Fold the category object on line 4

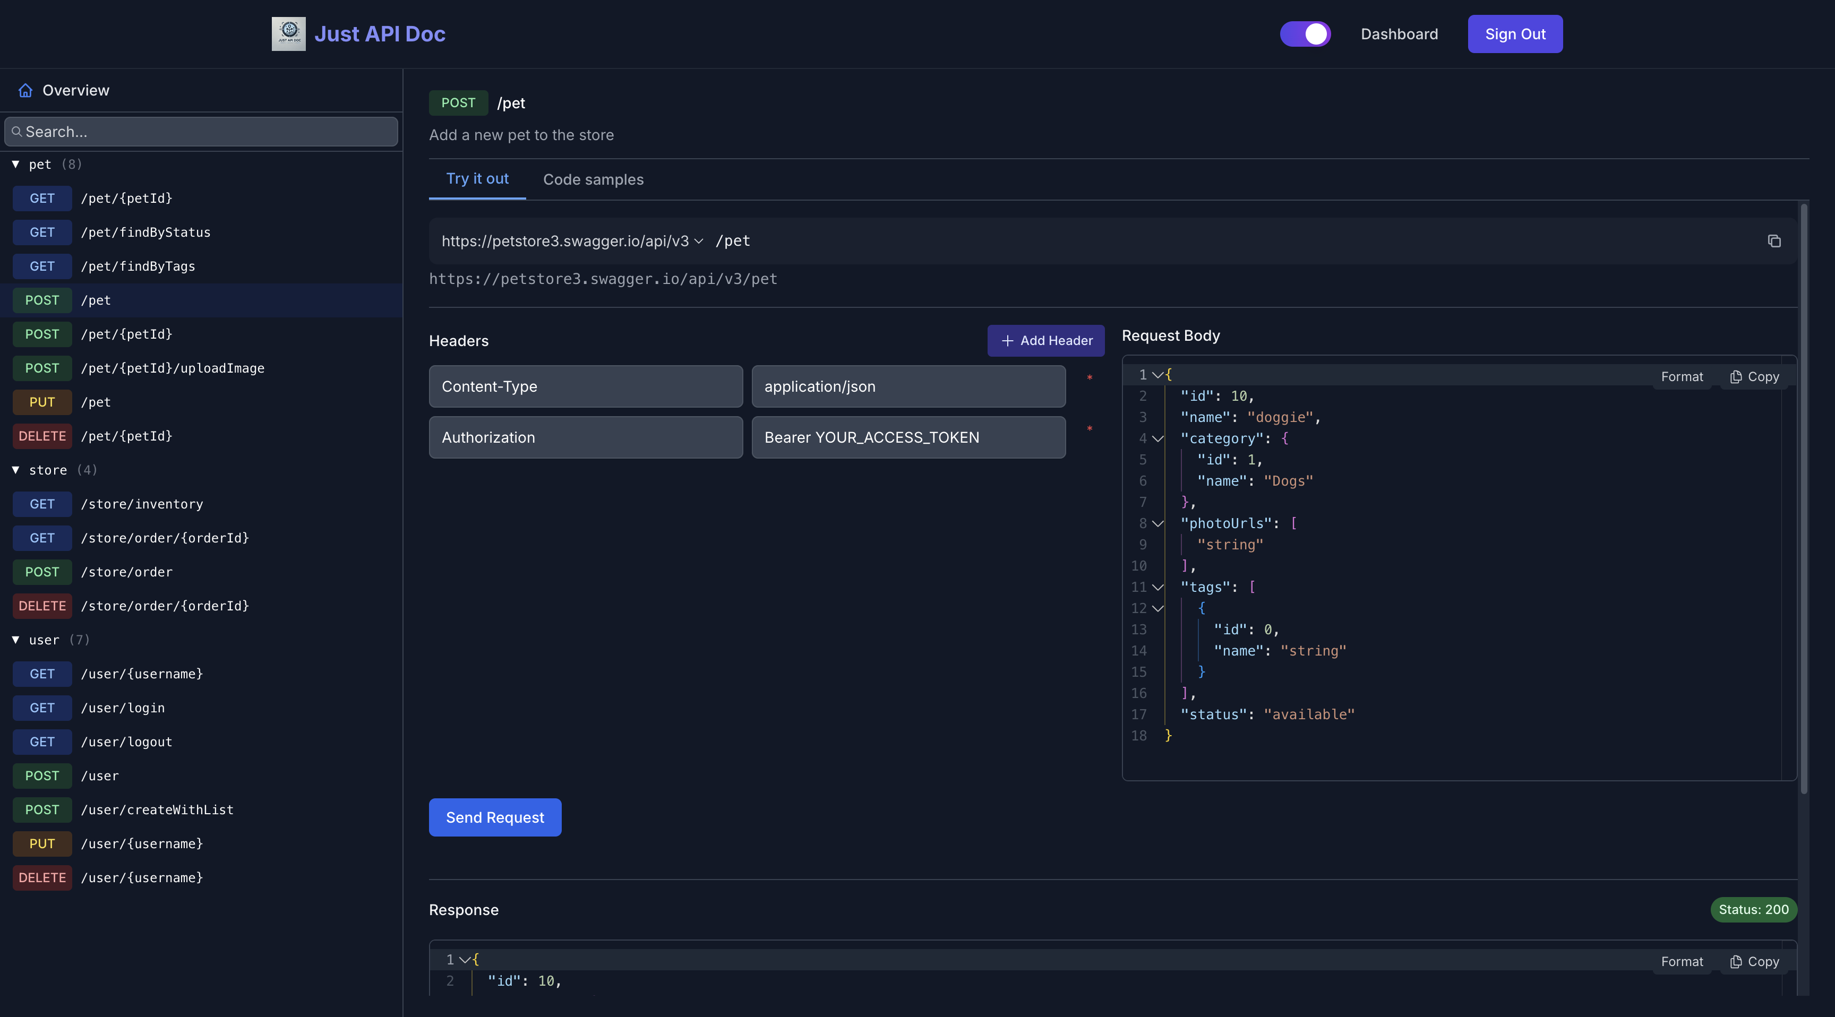(1157, 439)
